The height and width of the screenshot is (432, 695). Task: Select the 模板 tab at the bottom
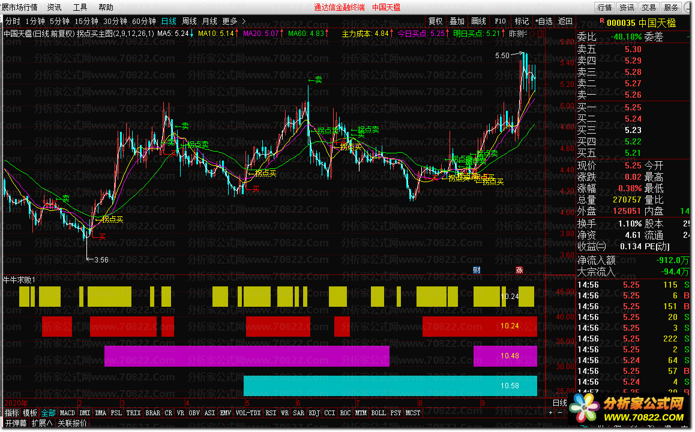coord(29,413)
